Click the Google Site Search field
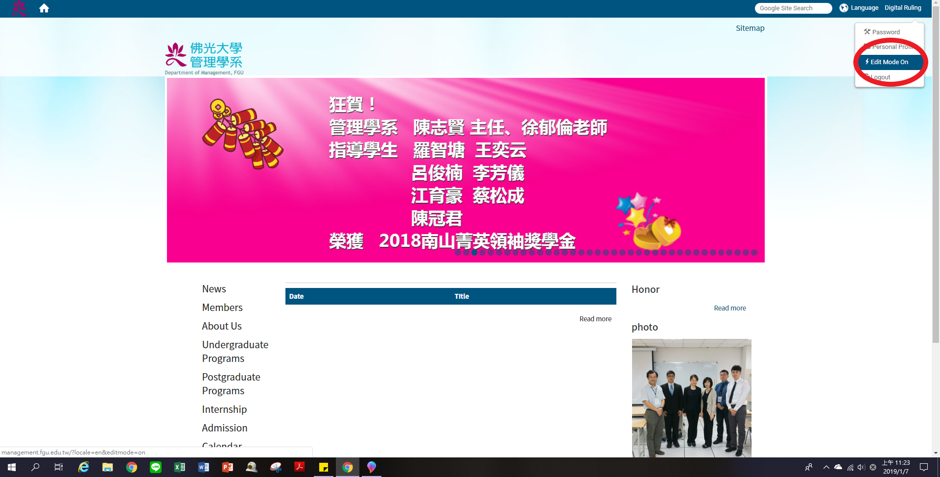Viewport: 940px width, 477px height. click(x=793, y=8)
